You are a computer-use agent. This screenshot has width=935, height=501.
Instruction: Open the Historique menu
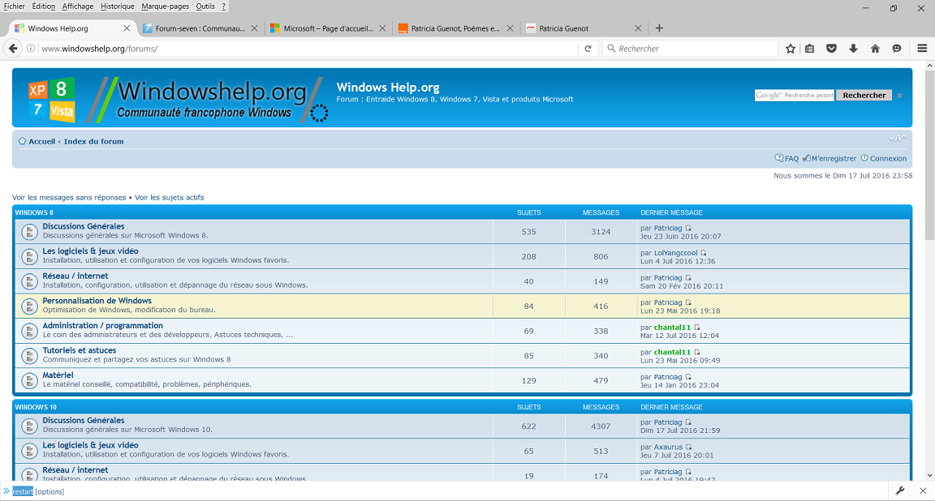pyautogui.click(x=118, y=6)
